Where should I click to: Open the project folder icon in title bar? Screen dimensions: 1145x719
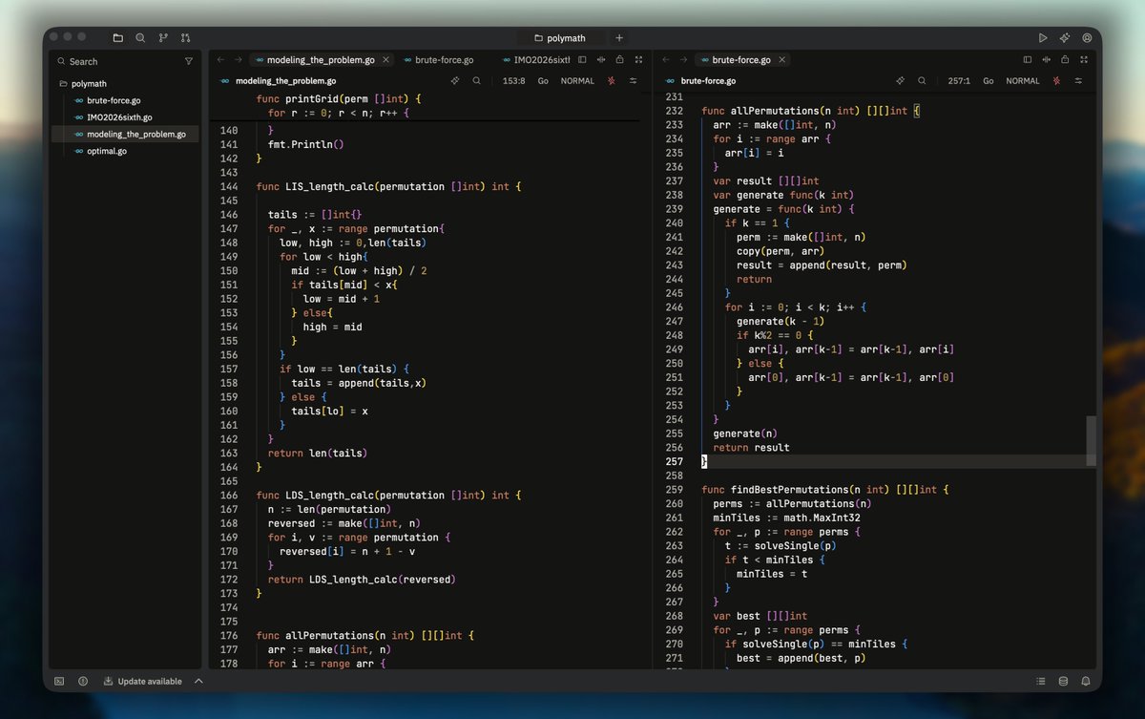(117, 38)
